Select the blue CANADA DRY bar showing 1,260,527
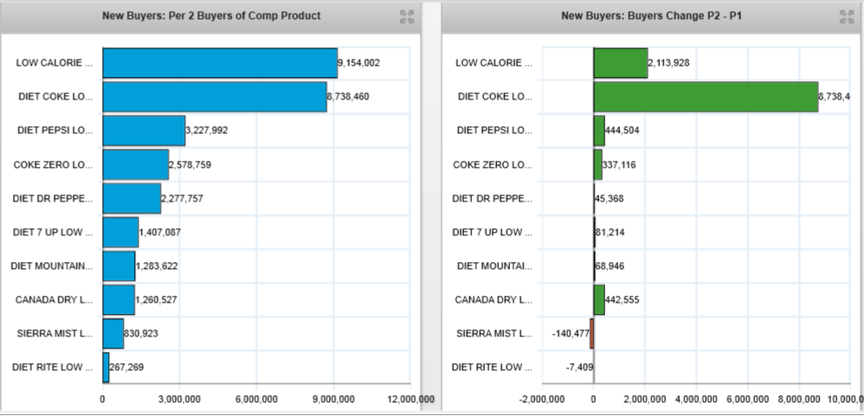This screenshot has height=416, width=864. point(119,299)
